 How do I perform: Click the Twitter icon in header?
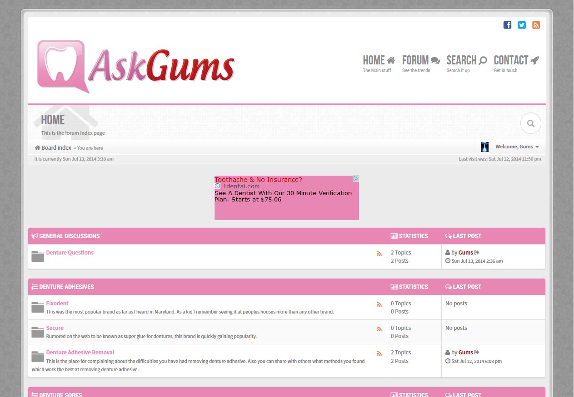coord(522,25)
